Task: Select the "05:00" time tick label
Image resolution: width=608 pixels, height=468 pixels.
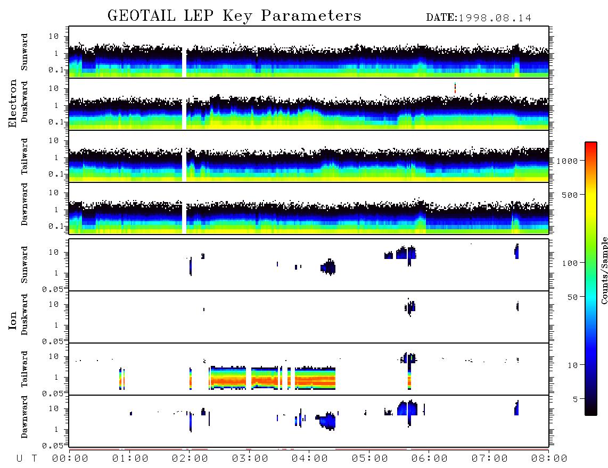Action: 370,459
